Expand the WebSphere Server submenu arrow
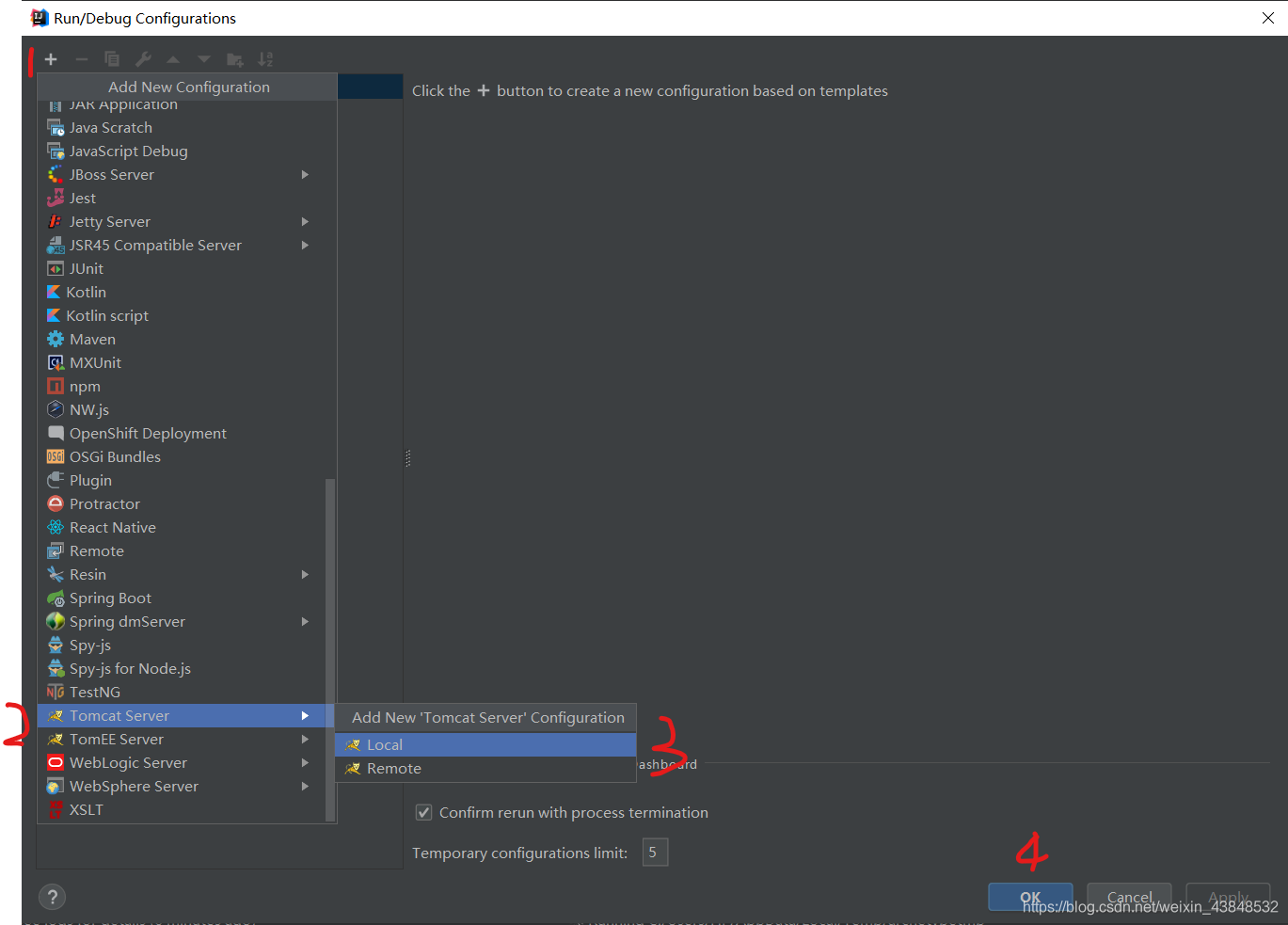This screenshot has width=1288, height=925. 305,786
